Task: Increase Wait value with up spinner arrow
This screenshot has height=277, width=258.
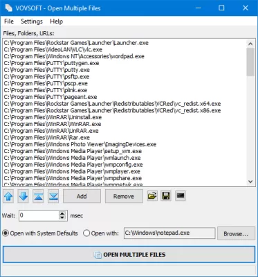Action: click(62, 213)
